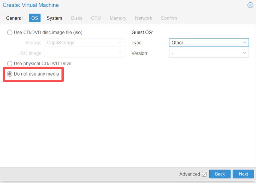Open the CPU tab
The width and height of the screenshot is (256, 183).
click(96, 18)
